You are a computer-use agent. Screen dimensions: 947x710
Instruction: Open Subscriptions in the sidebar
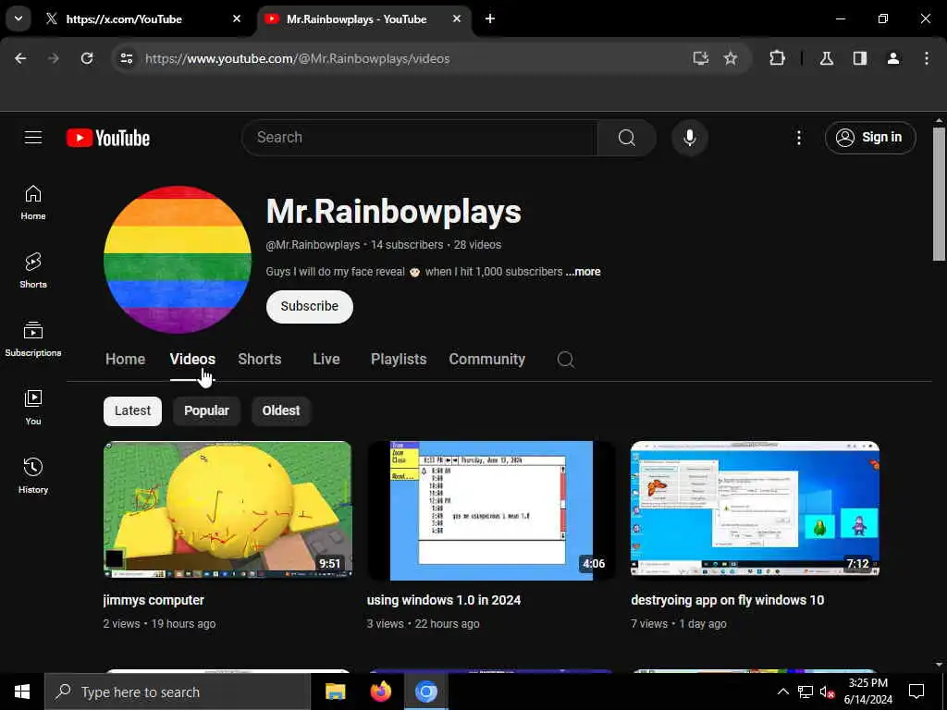point(33,339)
